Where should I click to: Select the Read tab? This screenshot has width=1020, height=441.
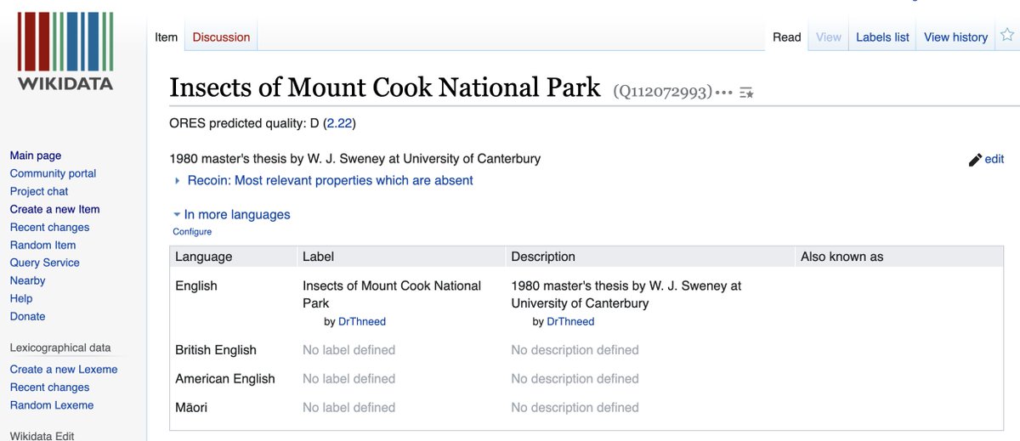point(786,37)
